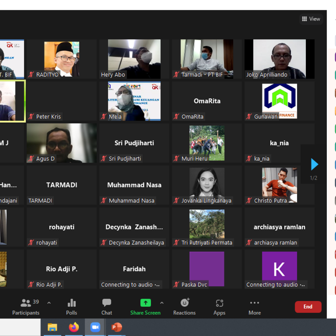Viewport: 336px width, 336px height.
Task: Open the Participants panel
Action: (x=26, y=307)
